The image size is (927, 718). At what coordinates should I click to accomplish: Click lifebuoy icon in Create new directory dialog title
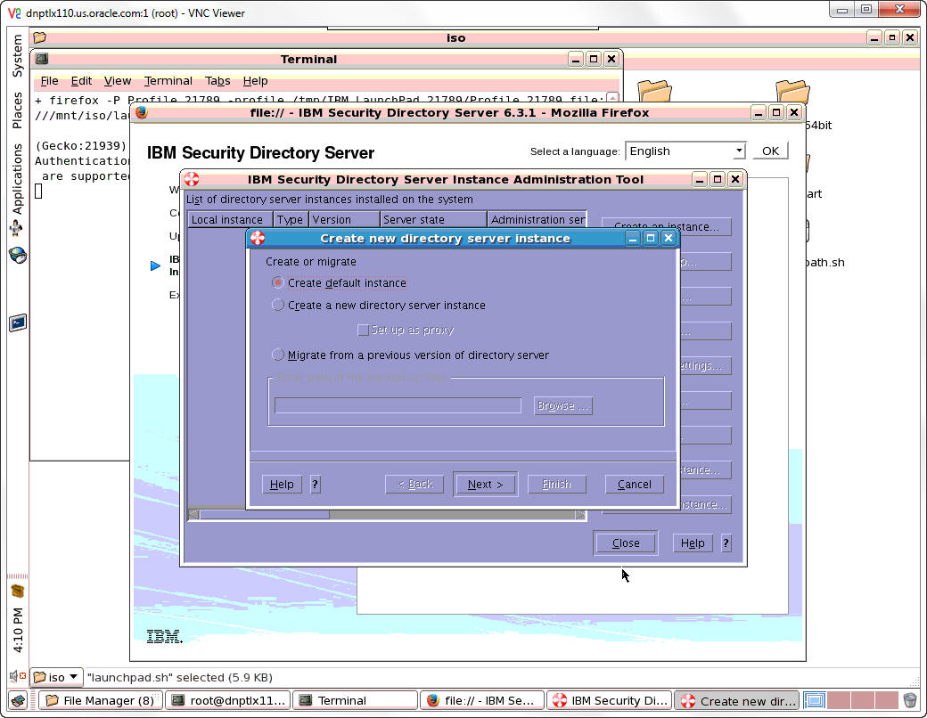(x=258, y=238)
